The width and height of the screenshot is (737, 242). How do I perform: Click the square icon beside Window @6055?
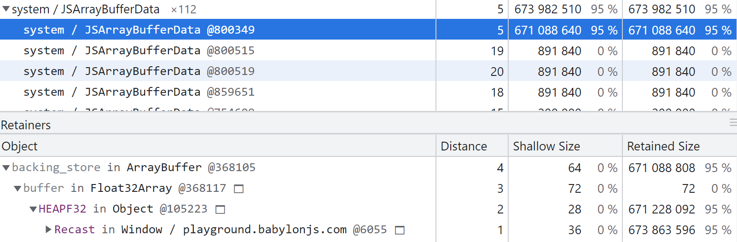click(x=400, y=230)
